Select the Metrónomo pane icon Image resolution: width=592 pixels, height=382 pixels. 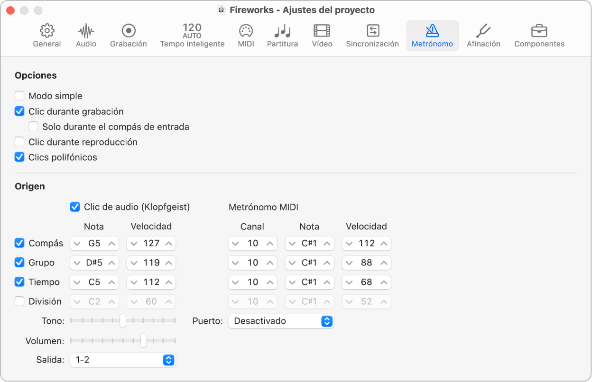tap(432, 36)
